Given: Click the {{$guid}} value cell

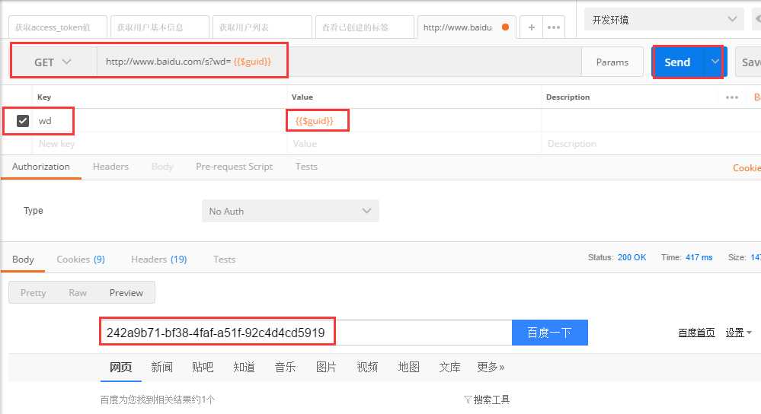Looking at the screenshot, I should coord(414,121).
